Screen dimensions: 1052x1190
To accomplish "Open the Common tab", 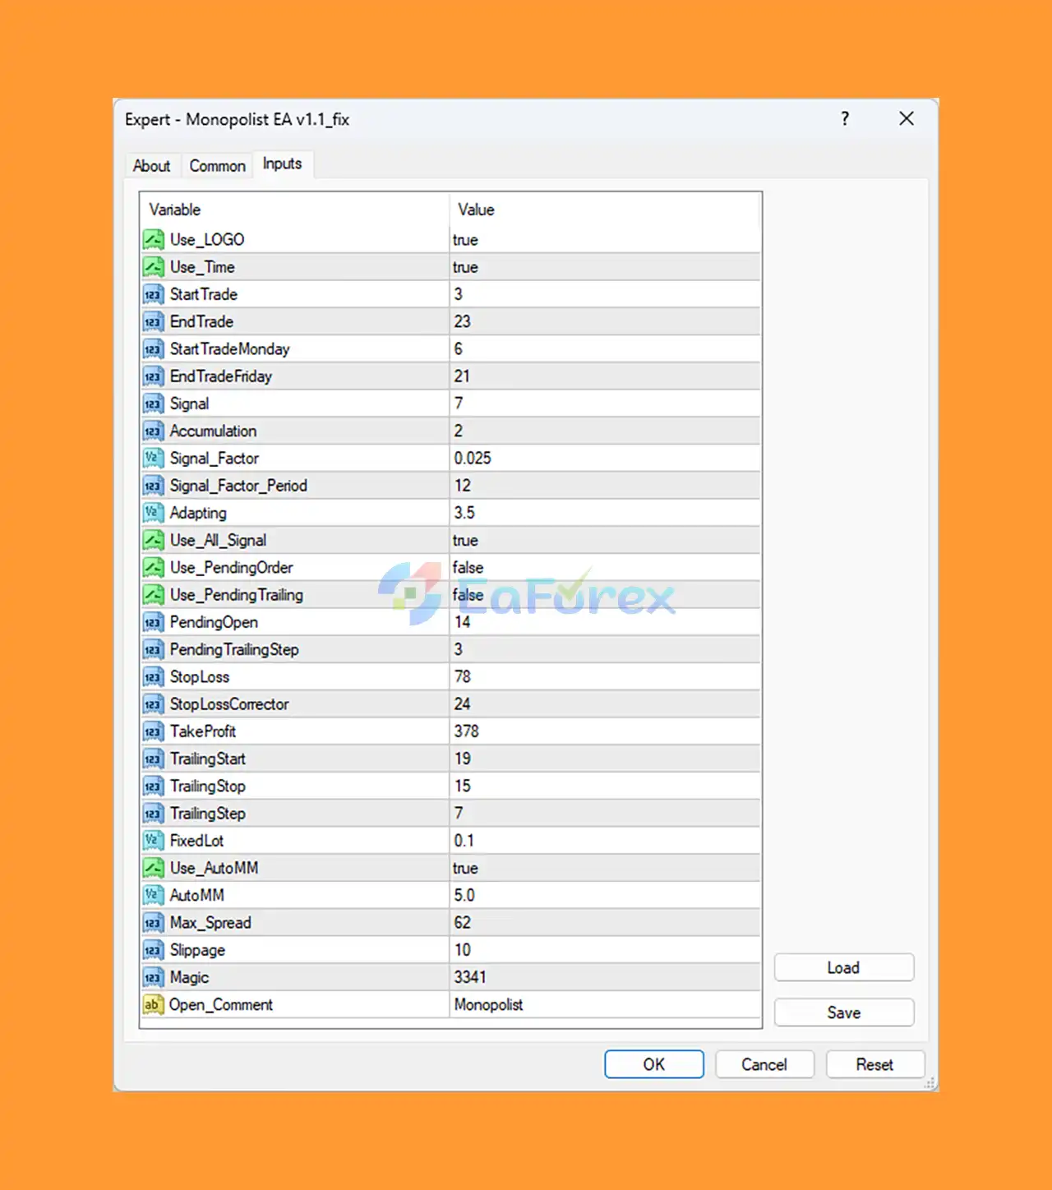I will [218, 166].
